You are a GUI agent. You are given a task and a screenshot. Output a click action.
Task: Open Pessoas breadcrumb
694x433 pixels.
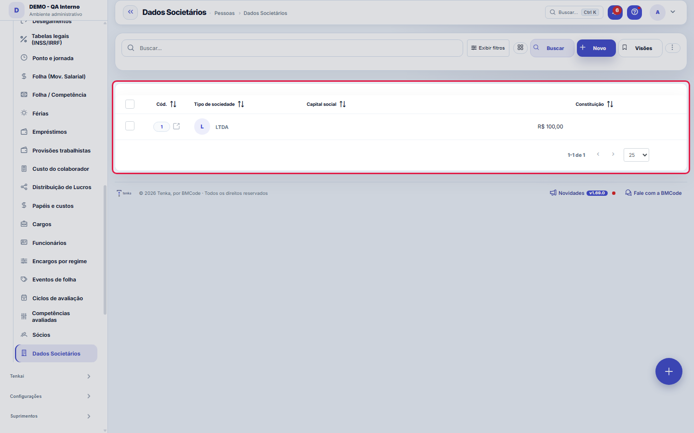click(x=225, y=13)
